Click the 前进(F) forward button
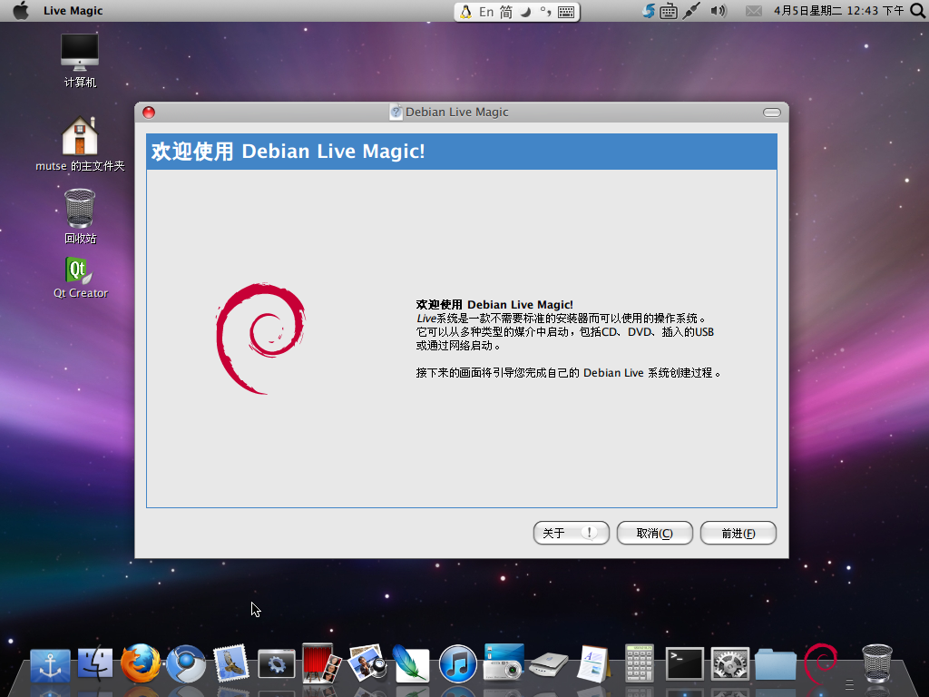929x697 pixels. (738, 533)
